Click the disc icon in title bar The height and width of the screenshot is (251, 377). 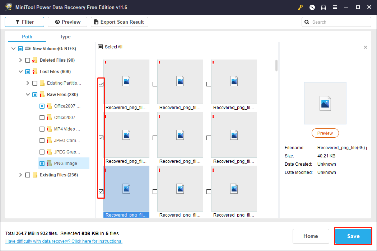[x=312, y=7]
